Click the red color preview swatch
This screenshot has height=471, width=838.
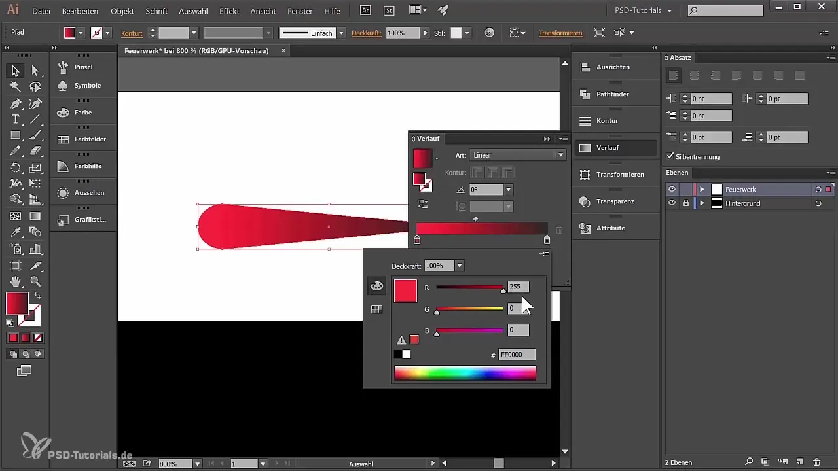[x=405, y=290]
